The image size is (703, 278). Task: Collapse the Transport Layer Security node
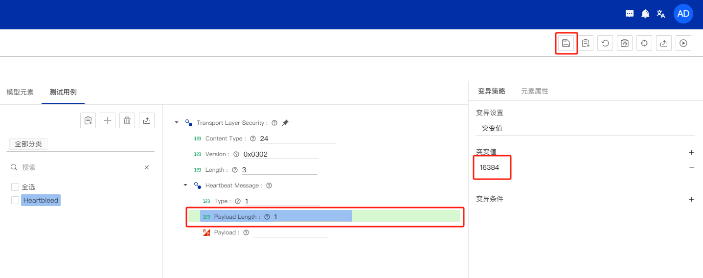pyautogui.click(x=177, y=123)
